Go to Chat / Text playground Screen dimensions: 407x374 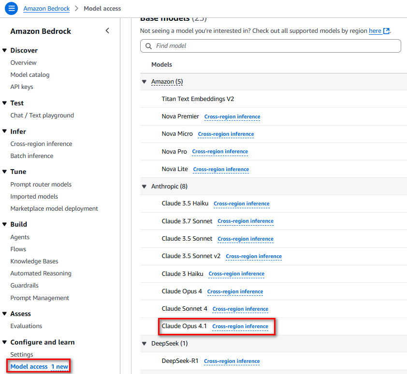click(x=42, y=115)
